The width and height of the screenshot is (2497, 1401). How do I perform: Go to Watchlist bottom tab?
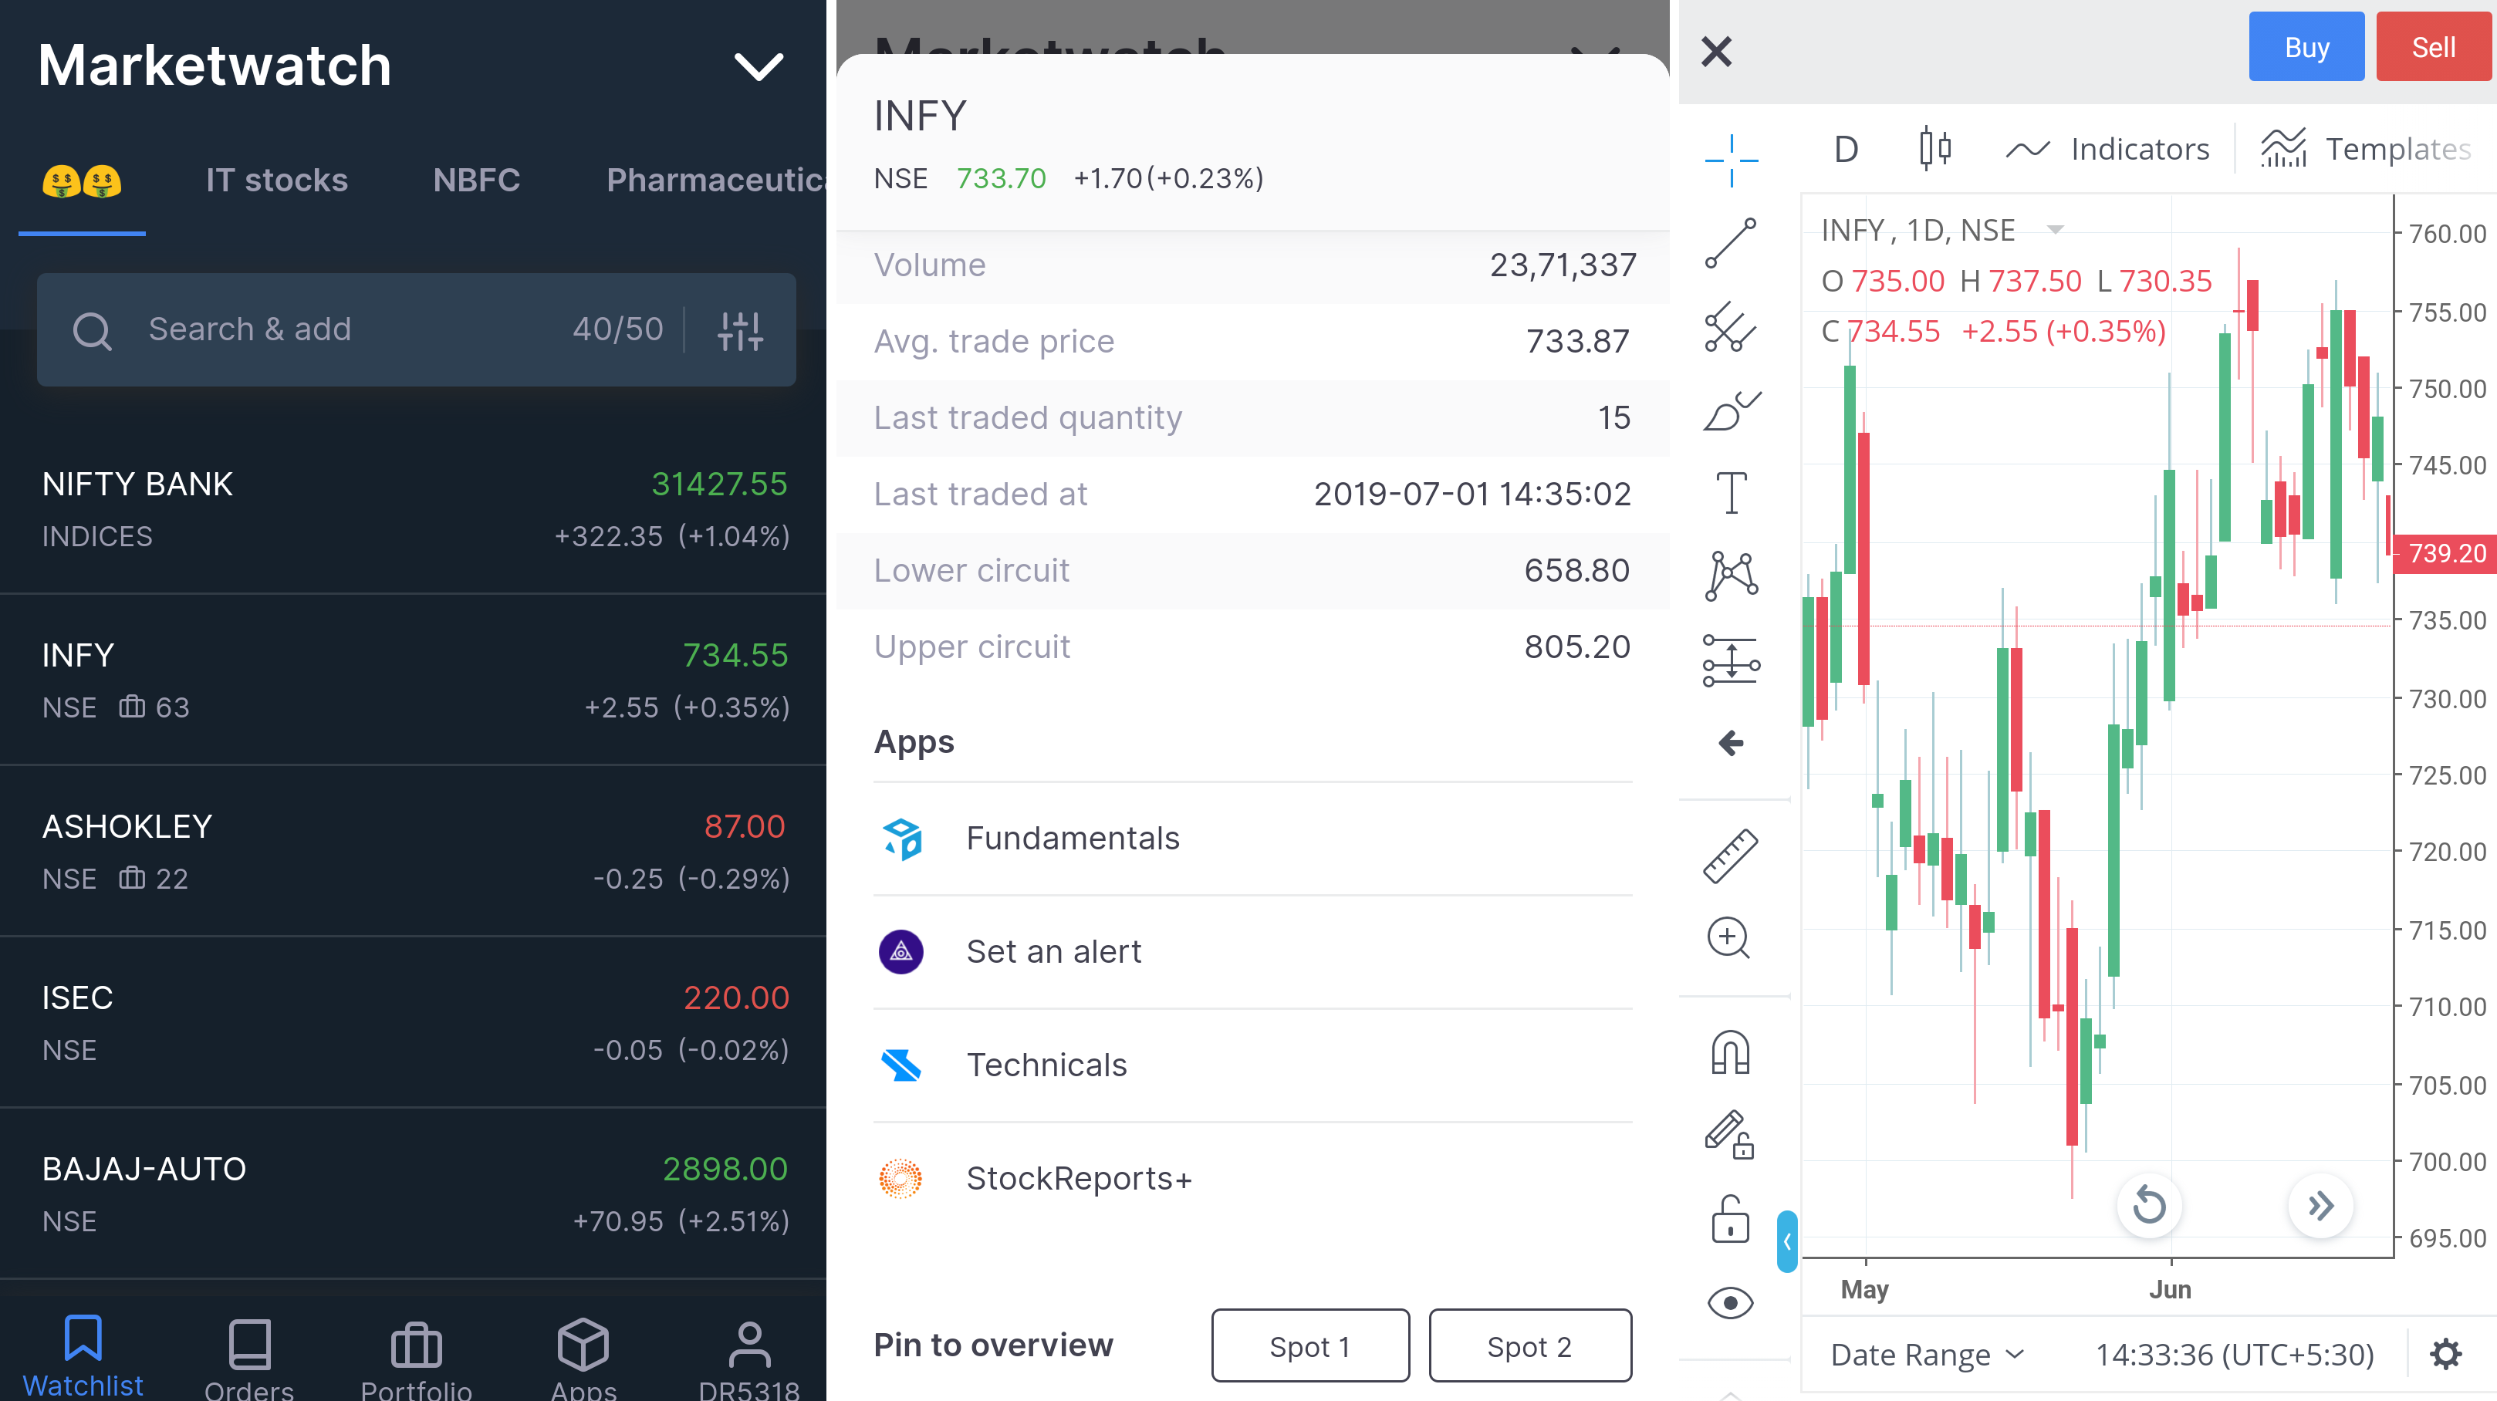(x=83, y=1356)
